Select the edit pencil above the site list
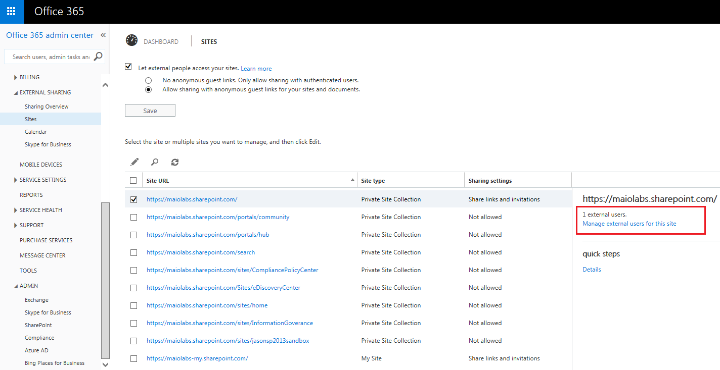Viewport: 720px width, 370px height. click(x=134, y=162)
